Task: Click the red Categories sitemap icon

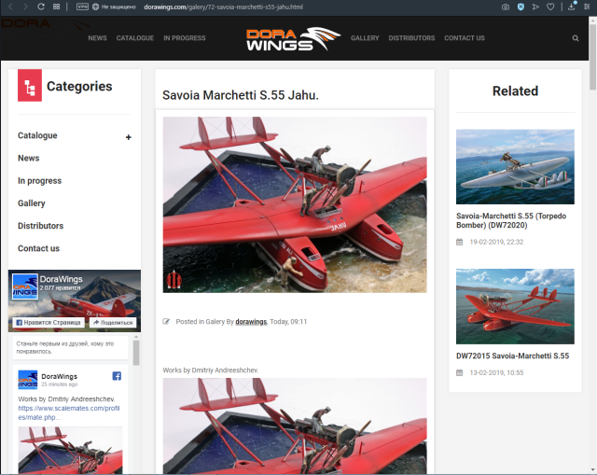Action: click(29, 87)
